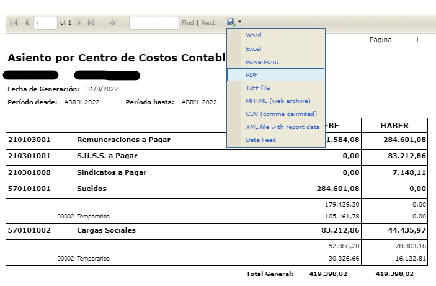Click 'Remuneraciones a Pagar' row label
This screenshot has height=286, width=436.
pyautogui.click(x=123, y=140)
